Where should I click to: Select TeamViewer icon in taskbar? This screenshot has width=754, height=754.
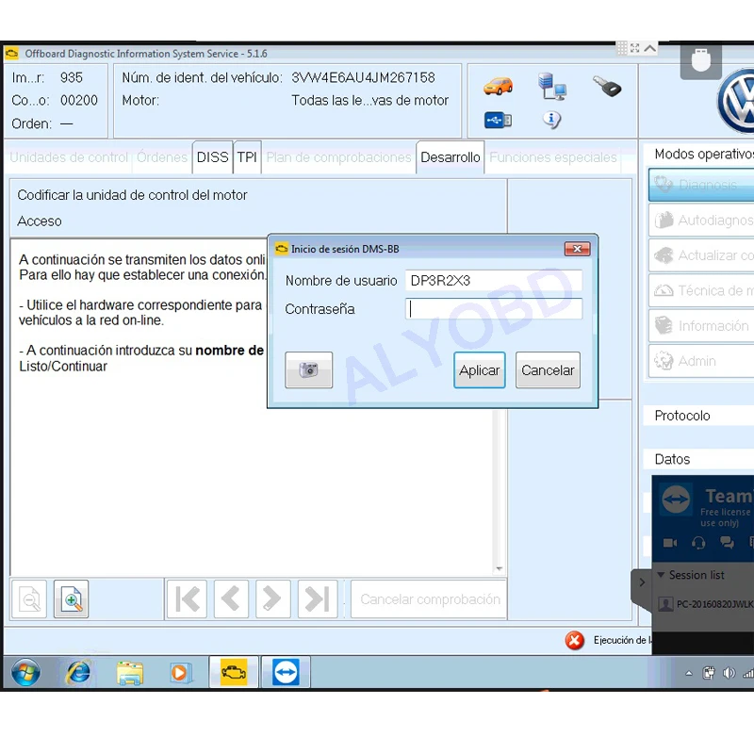tap(286, 672)
